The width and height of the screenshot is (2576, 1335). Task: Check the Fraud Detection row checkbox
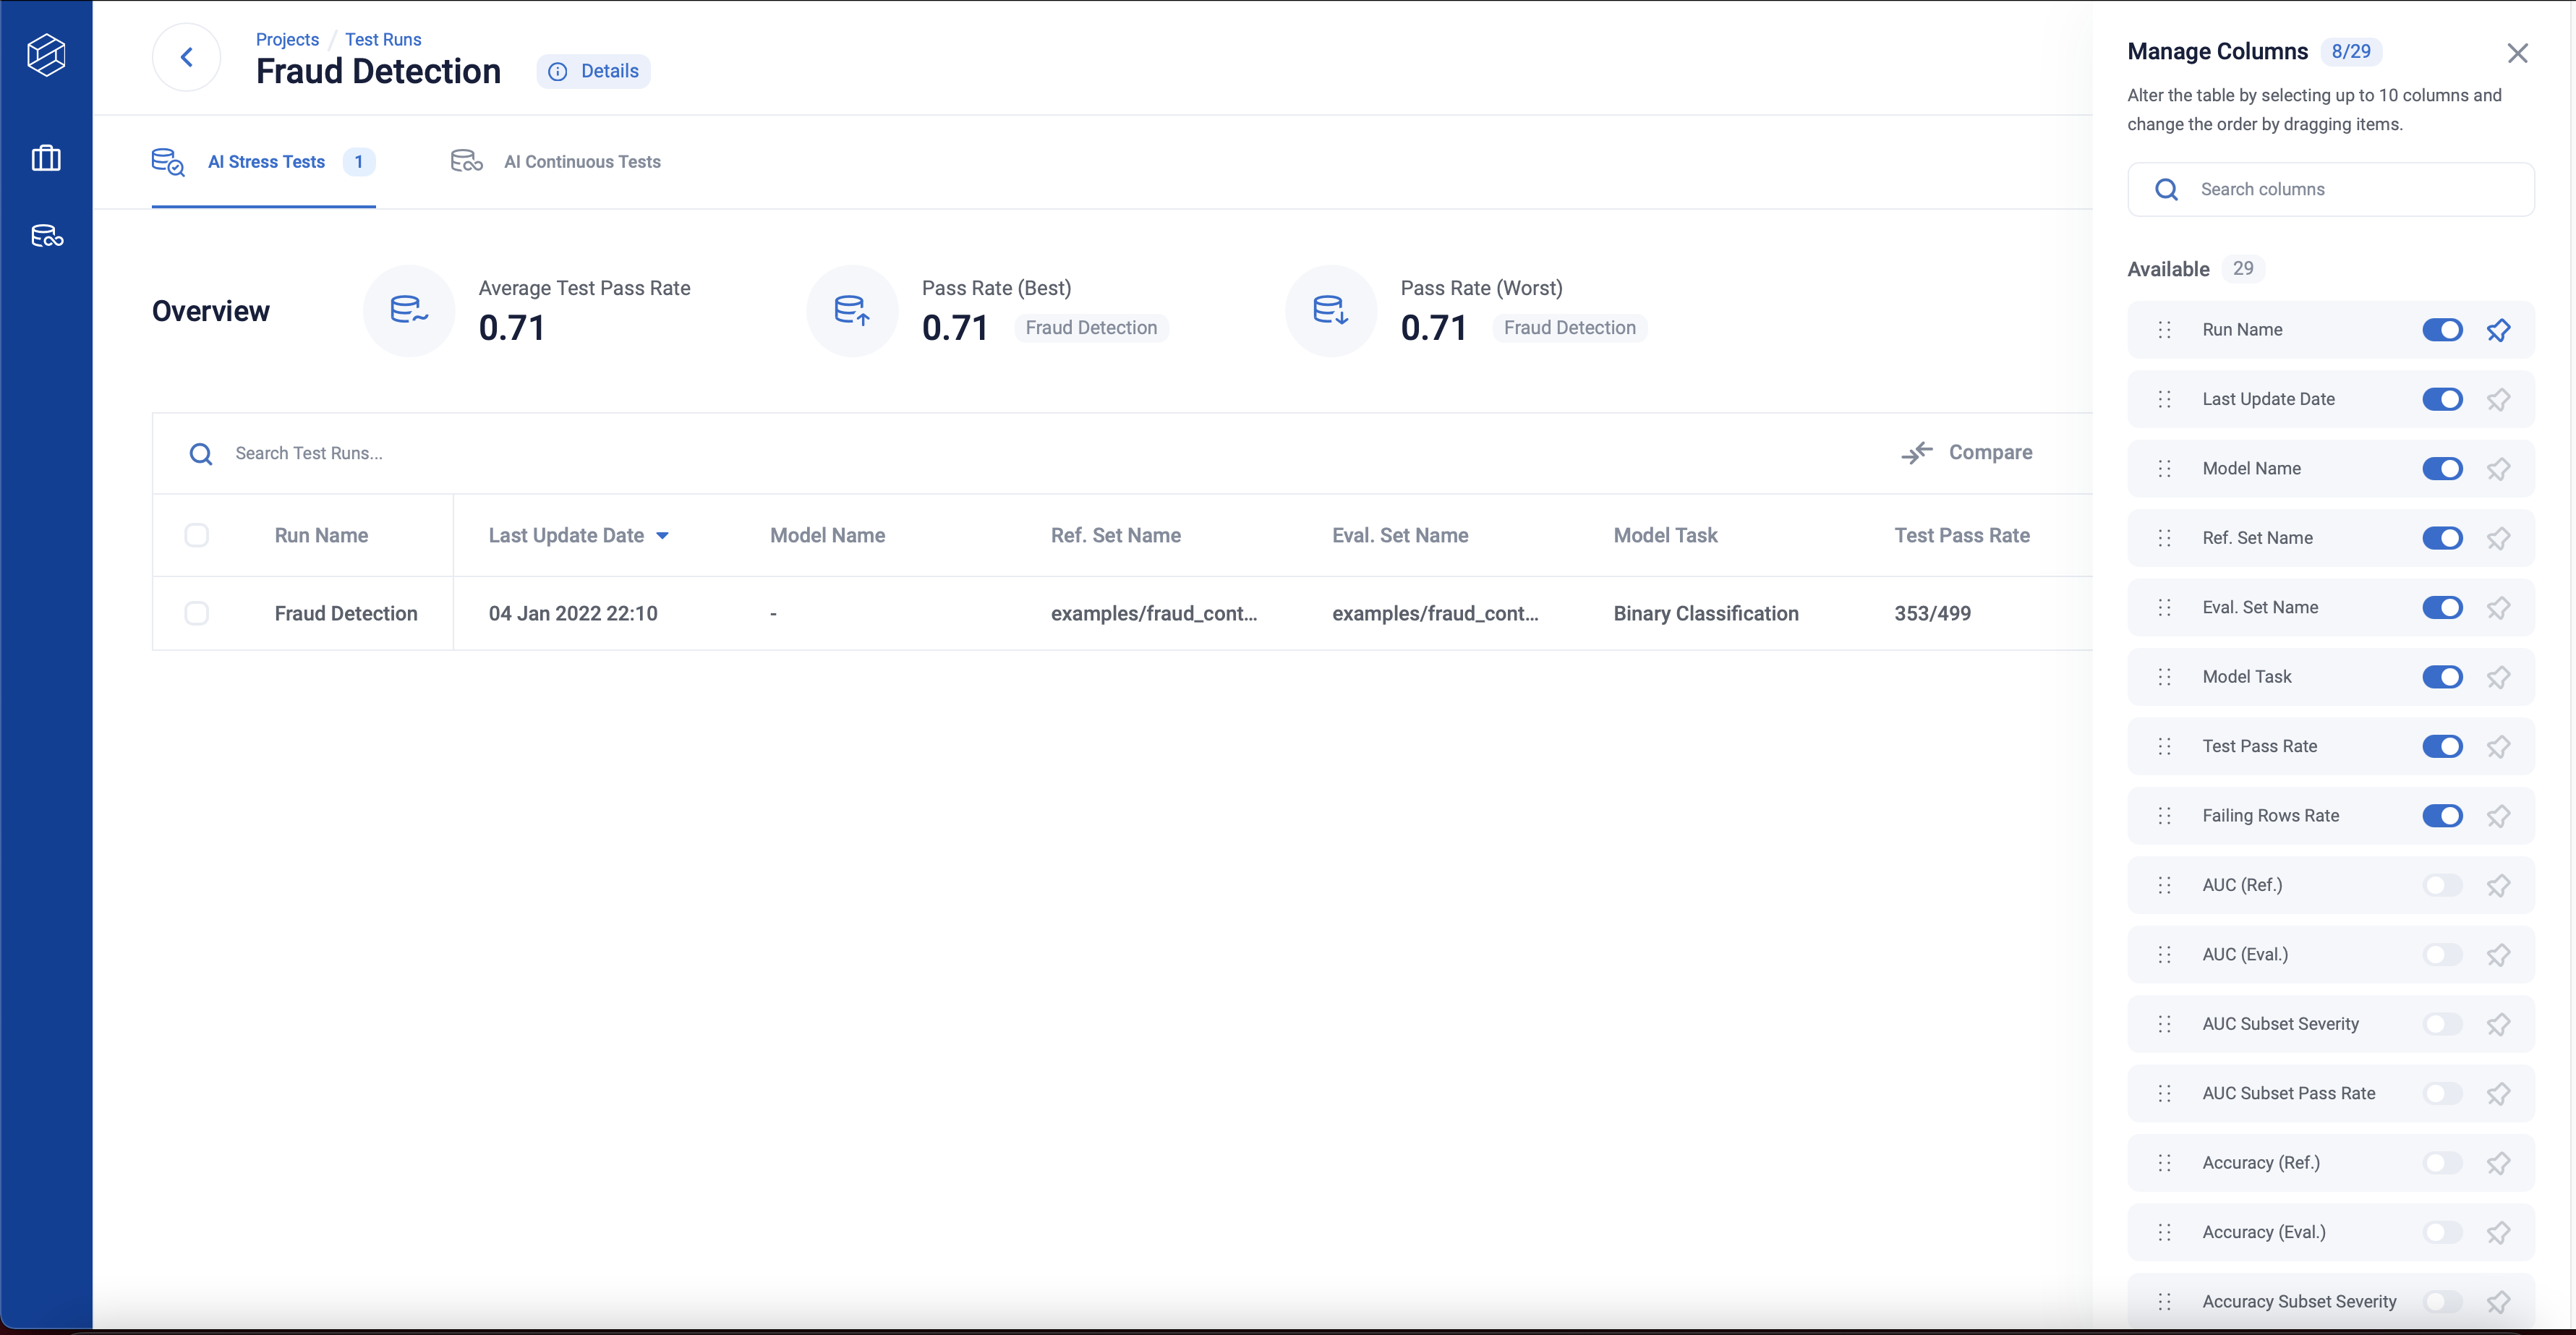197,613
